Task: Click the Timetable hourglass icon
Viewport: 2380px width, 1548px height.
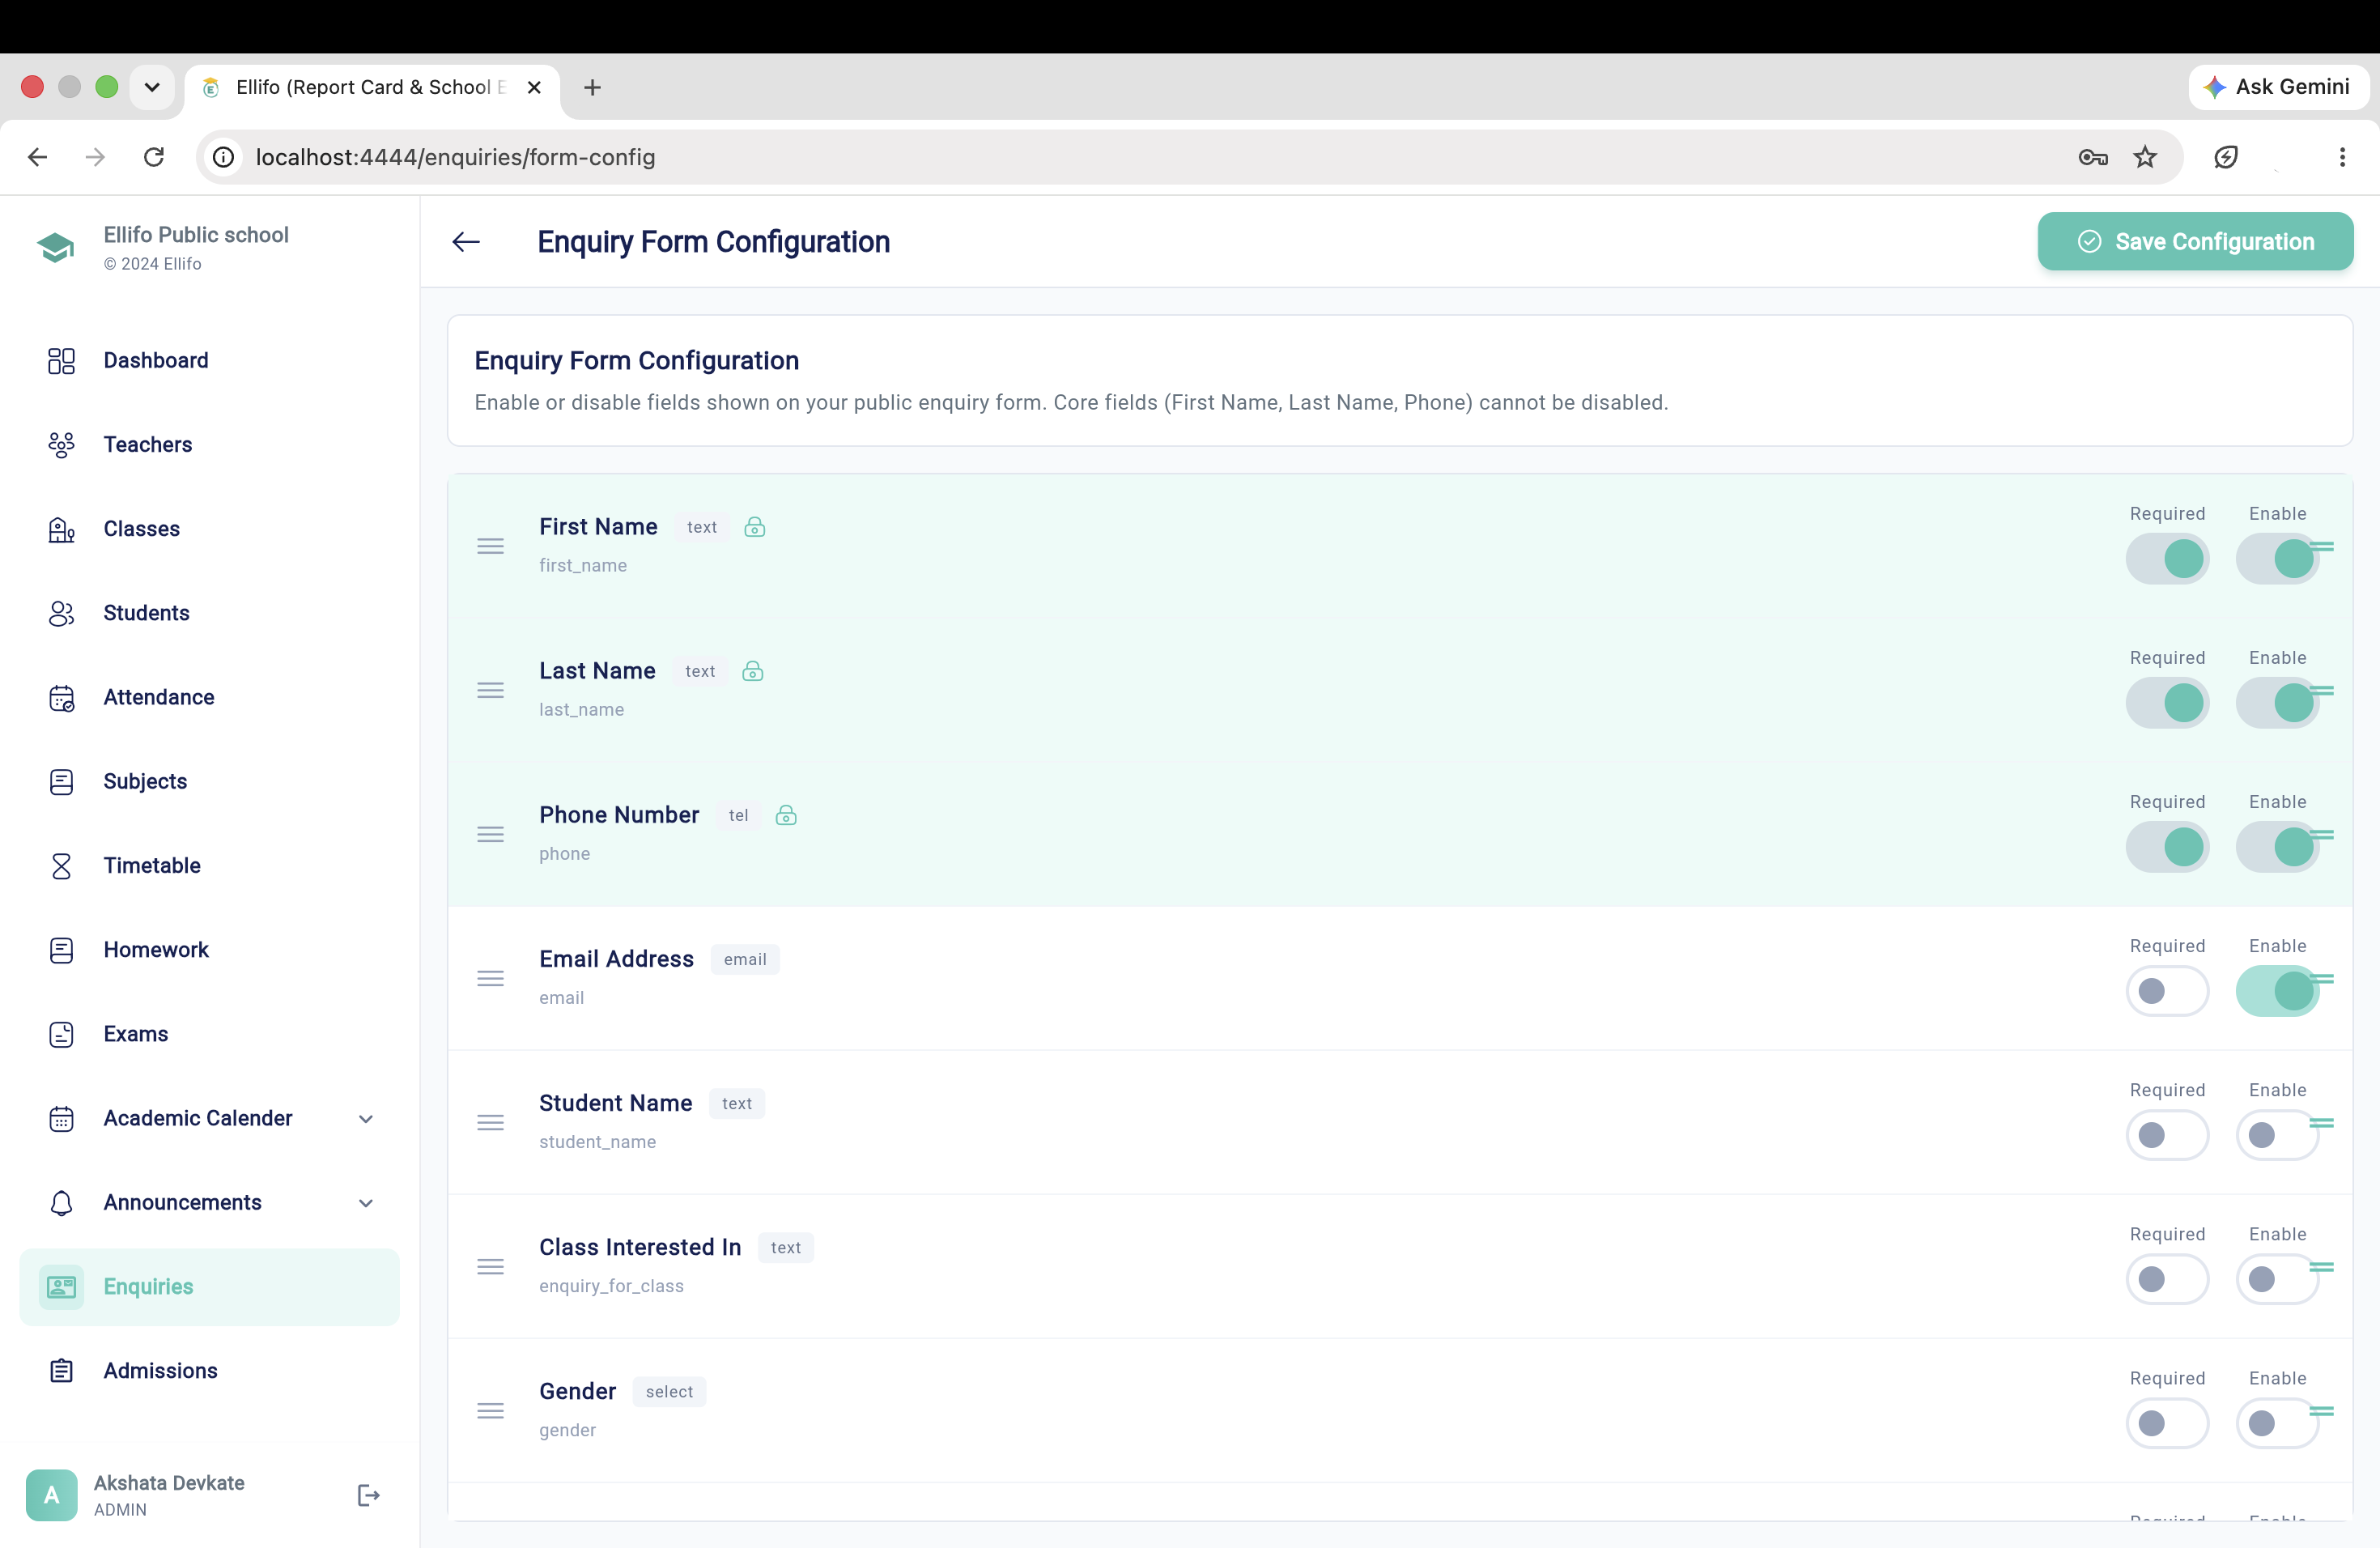Action: point(61,866)
